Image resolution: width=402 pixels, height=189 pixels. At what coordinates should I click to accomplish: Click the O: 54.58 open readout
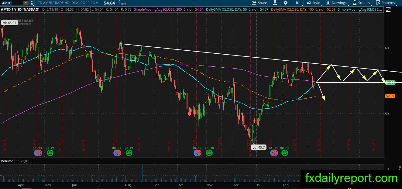[x=67, y=10]
